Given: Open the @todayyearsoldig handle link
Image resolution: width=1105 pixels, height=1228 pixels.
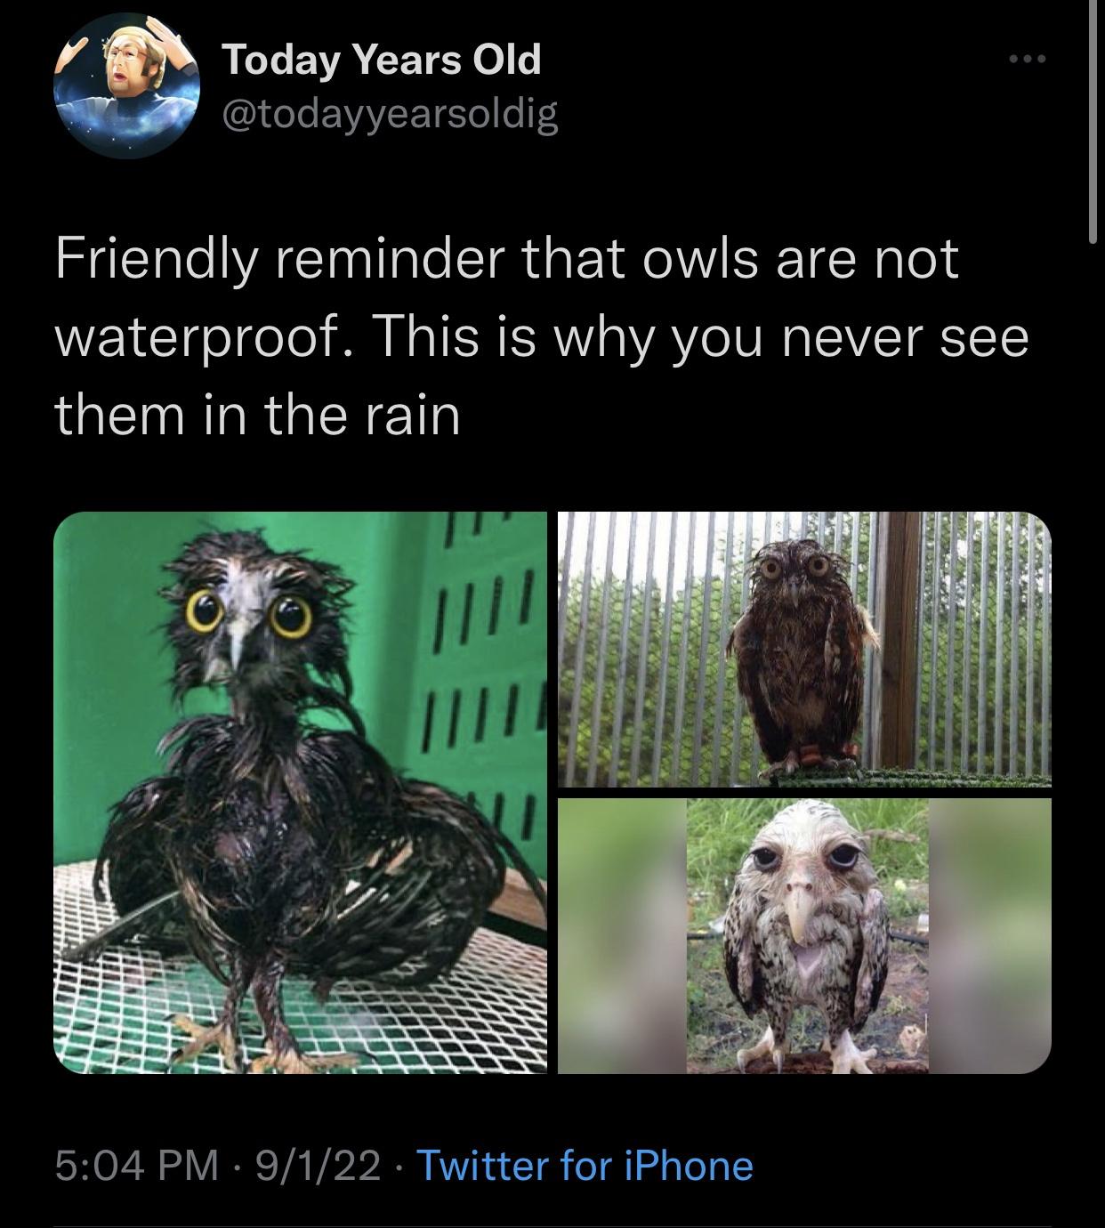Looking at the screenshot, I should pyautogui.click(x=390, y=115).
